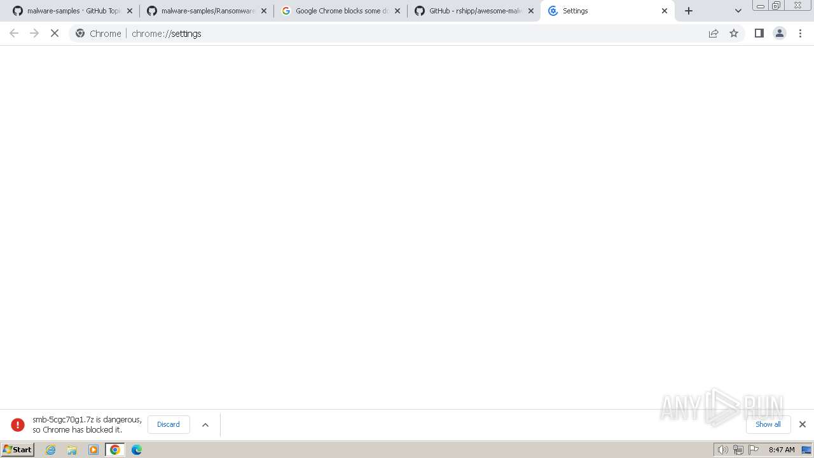This screenshot has height=458, width=814.
Task: Open the Chrome profile menu
Action: pos(780,33)
